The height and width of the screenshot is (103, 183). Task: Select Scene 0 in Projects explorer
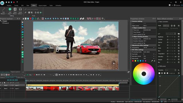pos(6,23)
